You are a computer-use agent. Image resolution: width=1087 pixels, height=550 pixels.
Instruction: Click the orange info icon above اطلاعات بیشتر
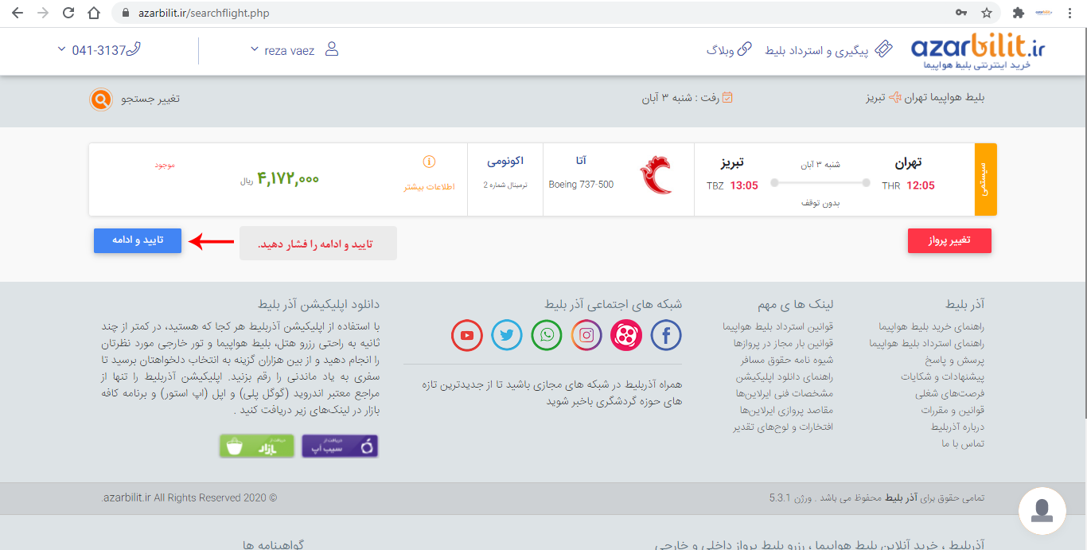[429, 162]
